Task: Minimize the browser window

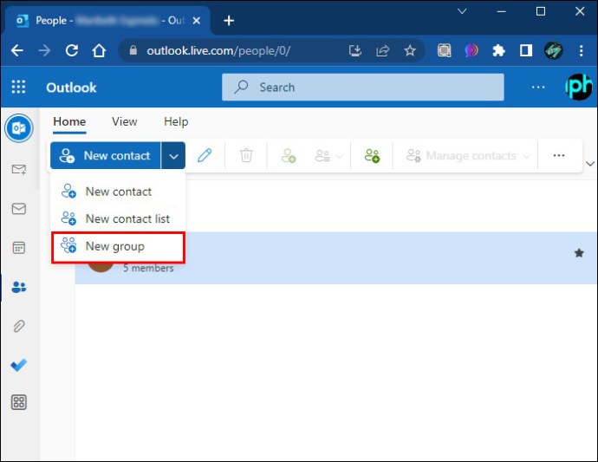Action: pos(502,11)
